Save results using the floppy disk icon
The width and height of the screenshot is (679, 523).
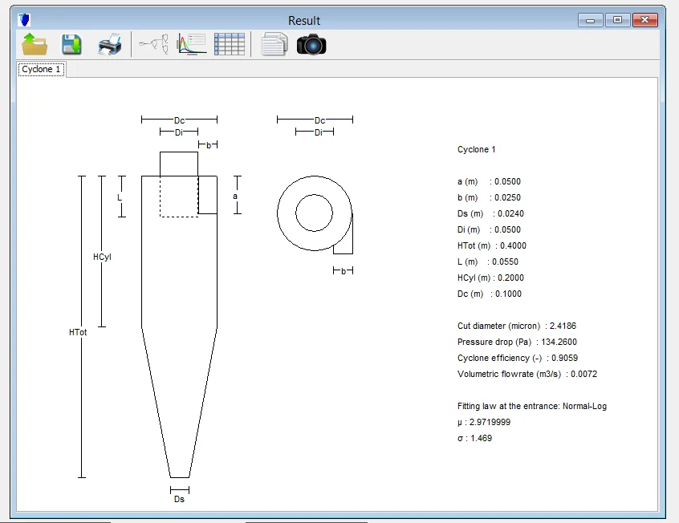tap(71, 44)
